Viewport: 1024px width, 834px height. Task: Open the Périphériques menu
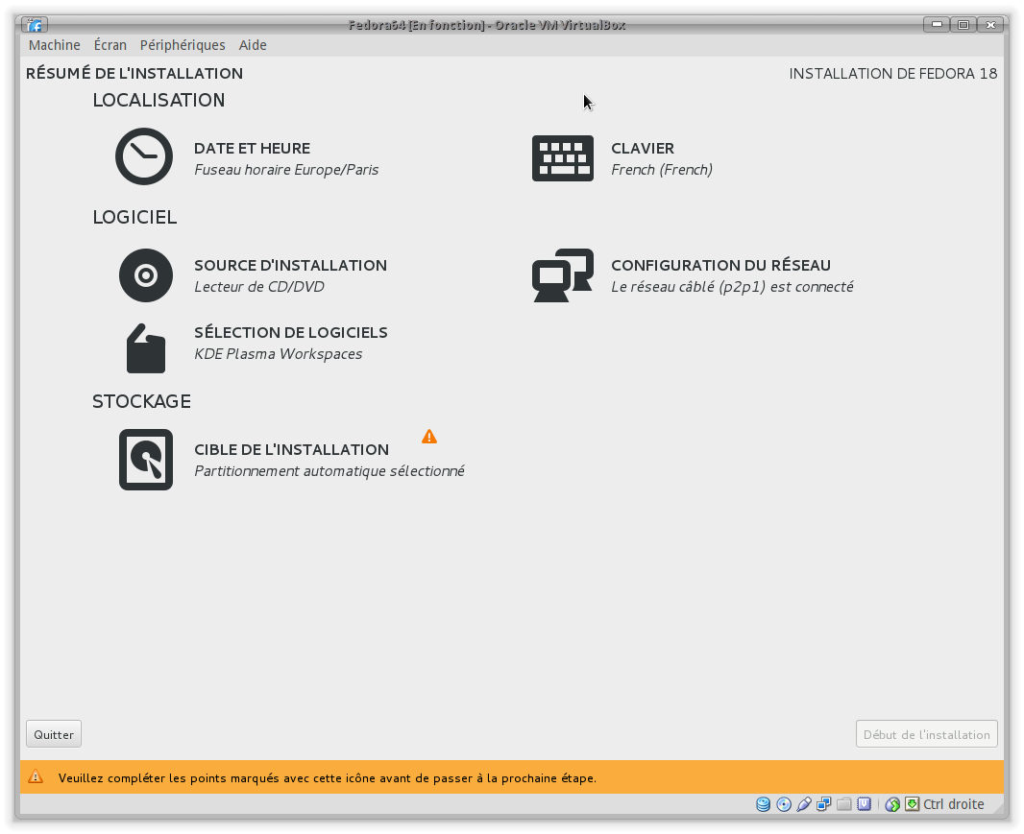183,45
